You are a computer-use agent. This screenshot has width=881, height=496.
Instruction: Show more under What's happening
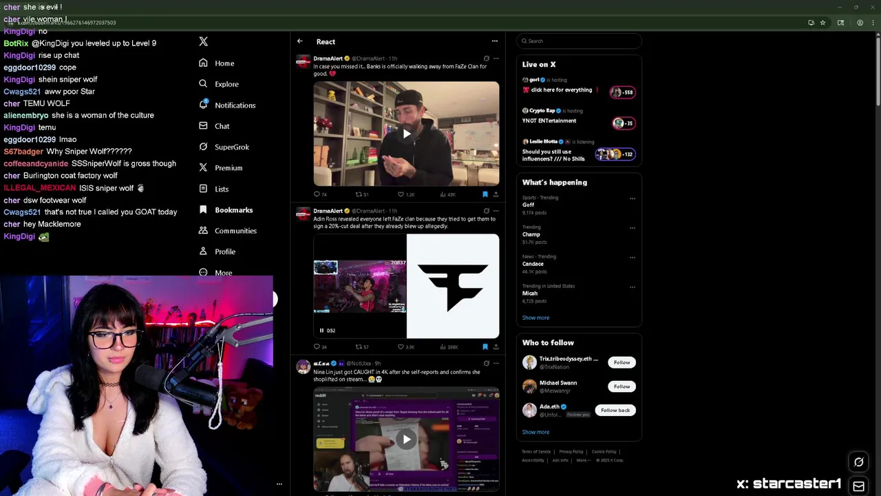point(535,318)
